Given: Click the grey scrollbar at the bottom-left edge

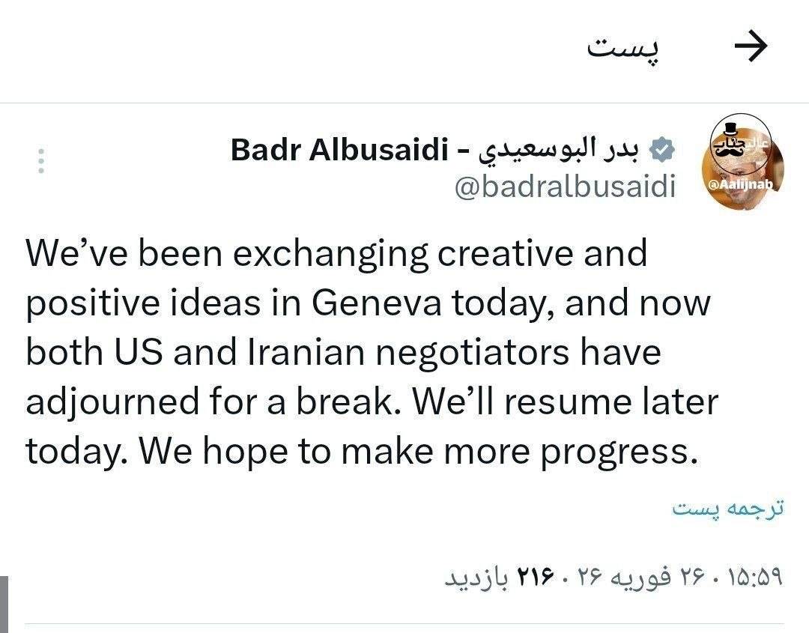Looking at the screenshot, I should pyautogui.click(x=3, y=604).
